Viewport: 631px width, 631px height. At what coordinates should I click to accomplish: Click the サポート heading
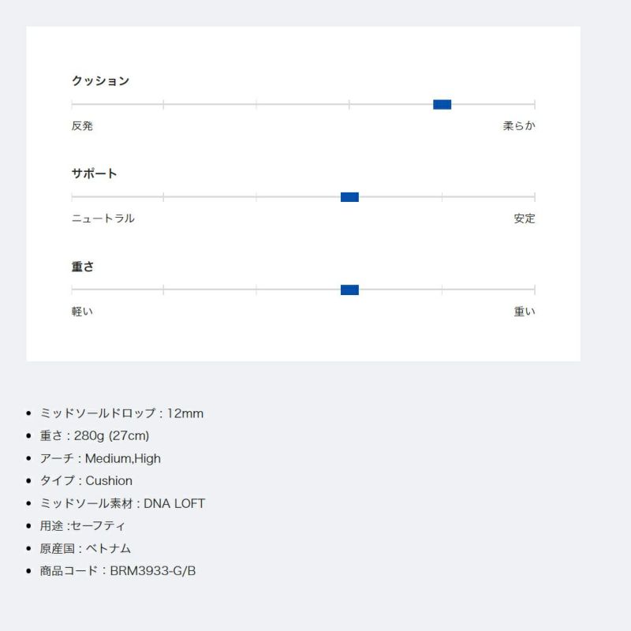pos(94,174)
